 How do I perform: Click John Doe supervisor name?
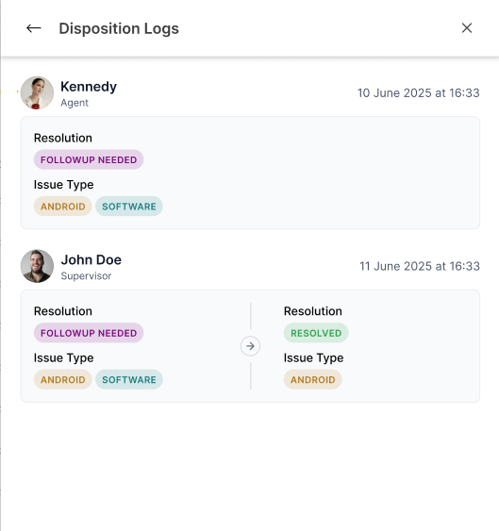pyautogui.click(x=91, y=259)
